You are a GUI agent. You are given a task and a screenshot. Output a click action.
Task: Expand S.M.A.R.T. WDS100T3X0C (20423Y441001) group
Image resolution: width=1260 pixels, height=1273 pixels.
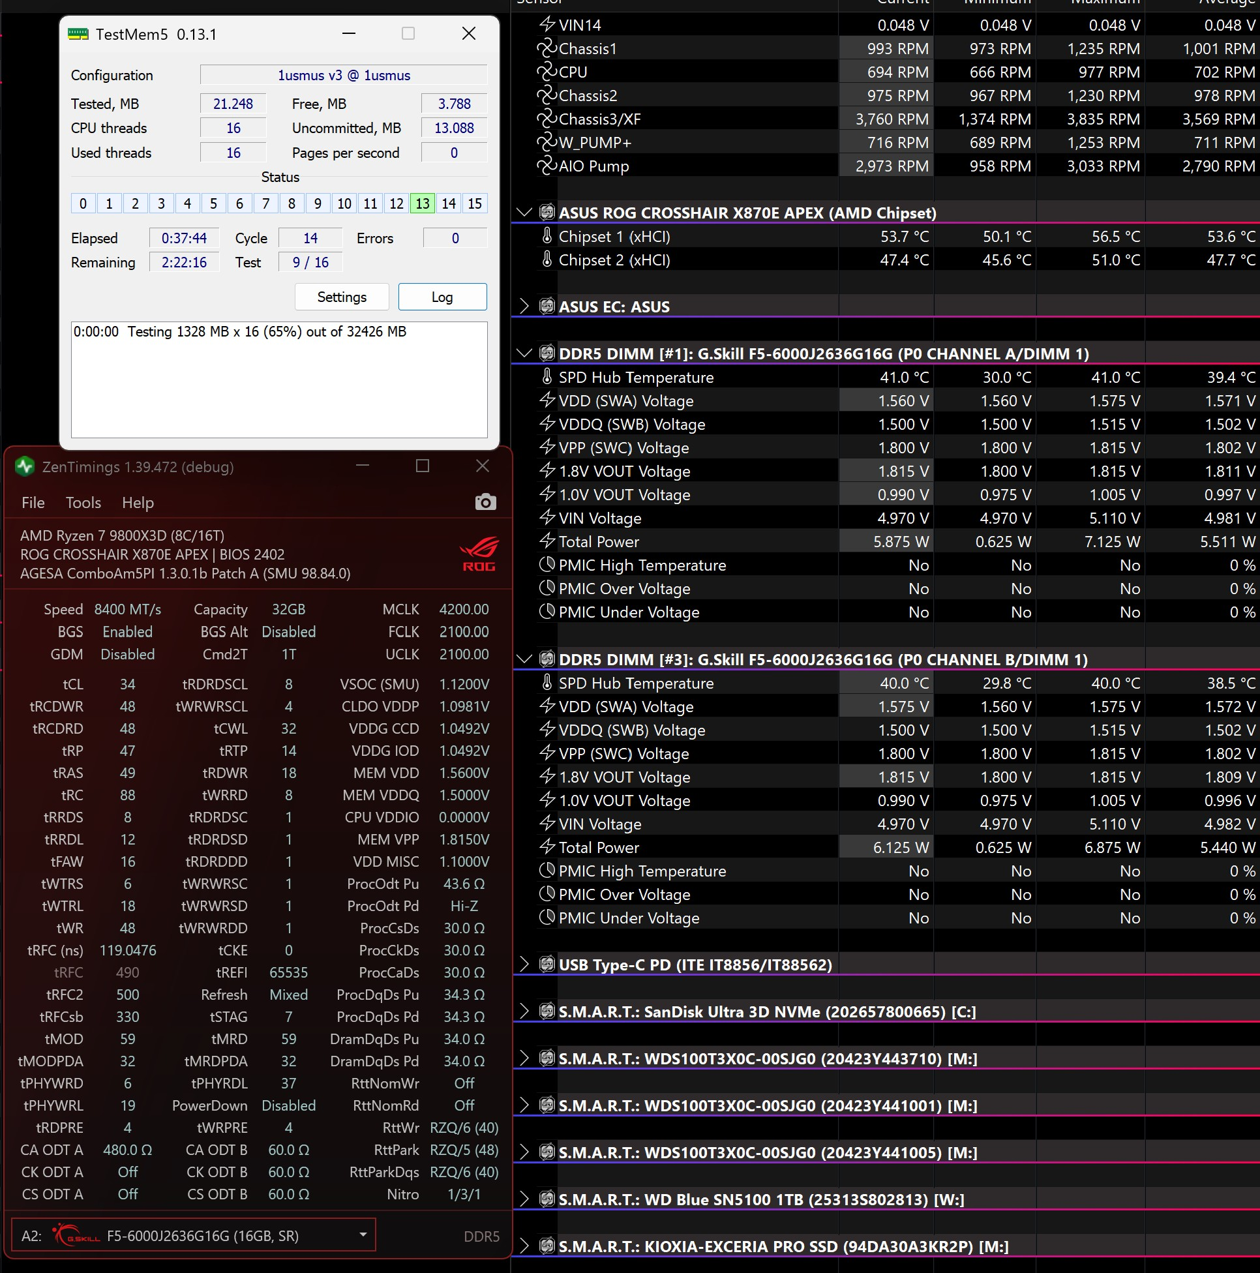coord(524,1105)
